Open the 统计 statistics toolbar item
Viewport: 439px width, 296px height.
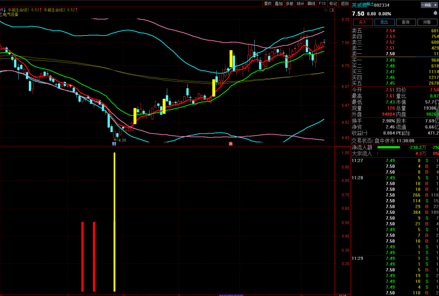tap(300, 3)
